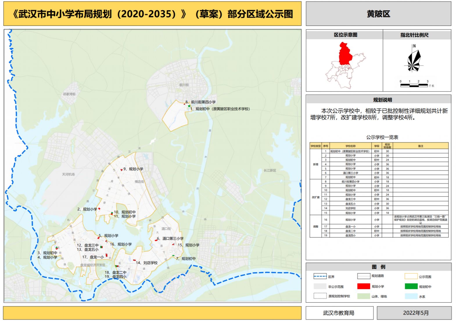456x321 pixels.
Task: Click map label 14、刘店学校
Action: click(147, 263)
